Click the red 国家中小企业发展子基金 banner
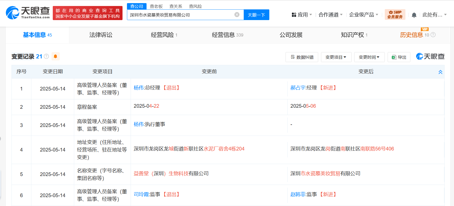The image size is (454, 206). pos(88,13)
